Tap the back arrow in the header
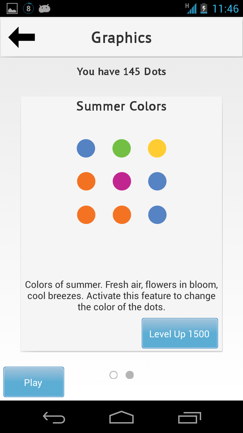This screenshot has width=243, height=433. 22,37
